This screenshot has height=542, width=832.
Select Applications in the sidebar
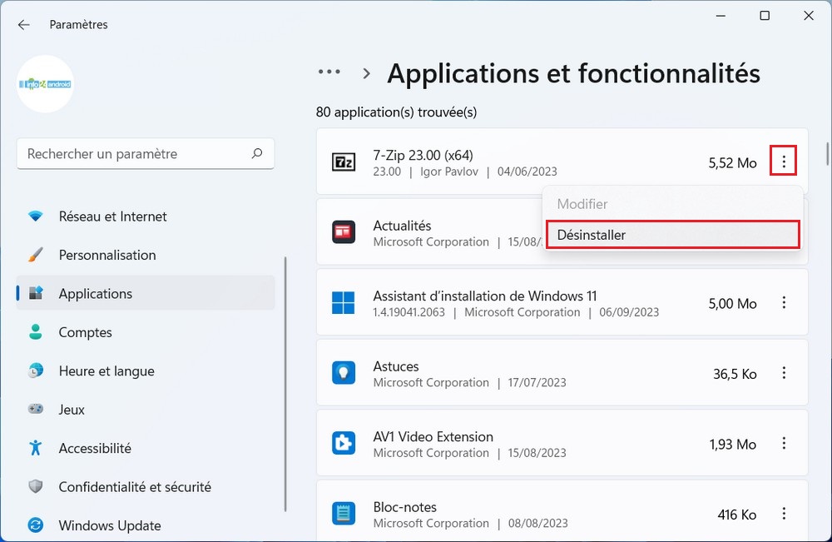coord(146,294)
